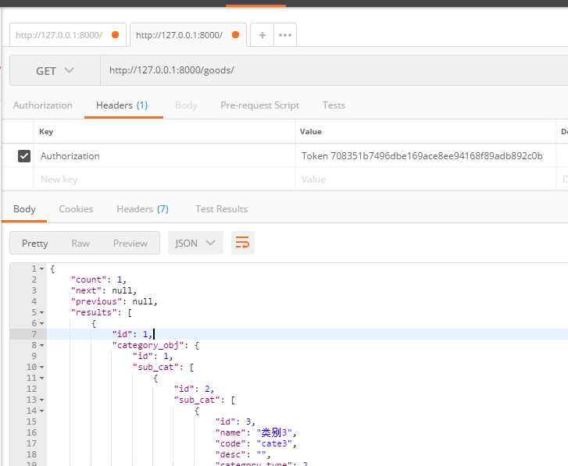Click the "desc": "" line

[x=243, y=454]
